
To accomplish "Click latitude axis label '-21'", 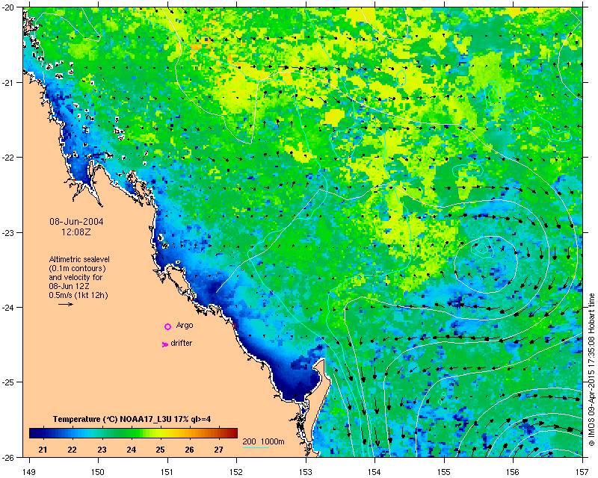I will [8, 83].
